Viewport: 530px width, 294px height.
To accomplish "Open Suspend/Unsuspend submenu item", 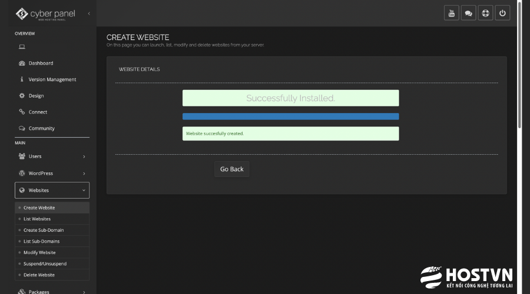I will coord(52,263).
